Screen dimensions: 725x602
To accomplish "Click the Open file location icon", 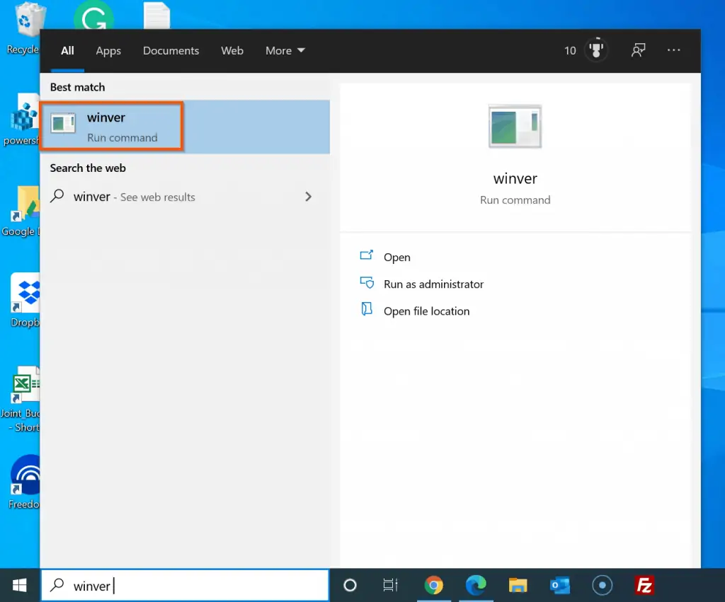I will point(367,309).
